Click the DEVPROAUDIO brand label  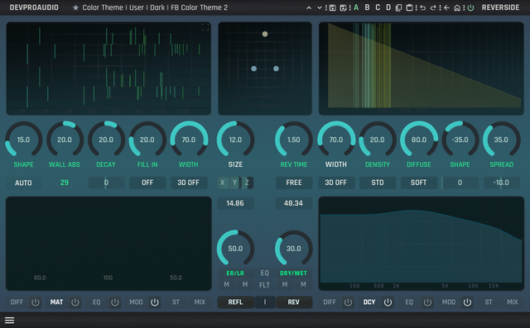[x=34, y=7]
